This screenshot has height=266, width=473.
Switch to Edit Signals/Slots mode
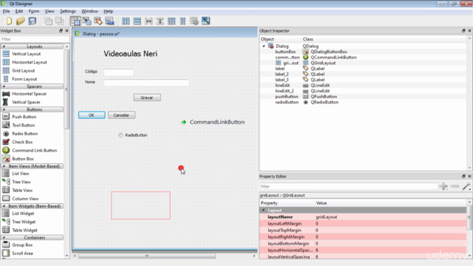(87, 21)
